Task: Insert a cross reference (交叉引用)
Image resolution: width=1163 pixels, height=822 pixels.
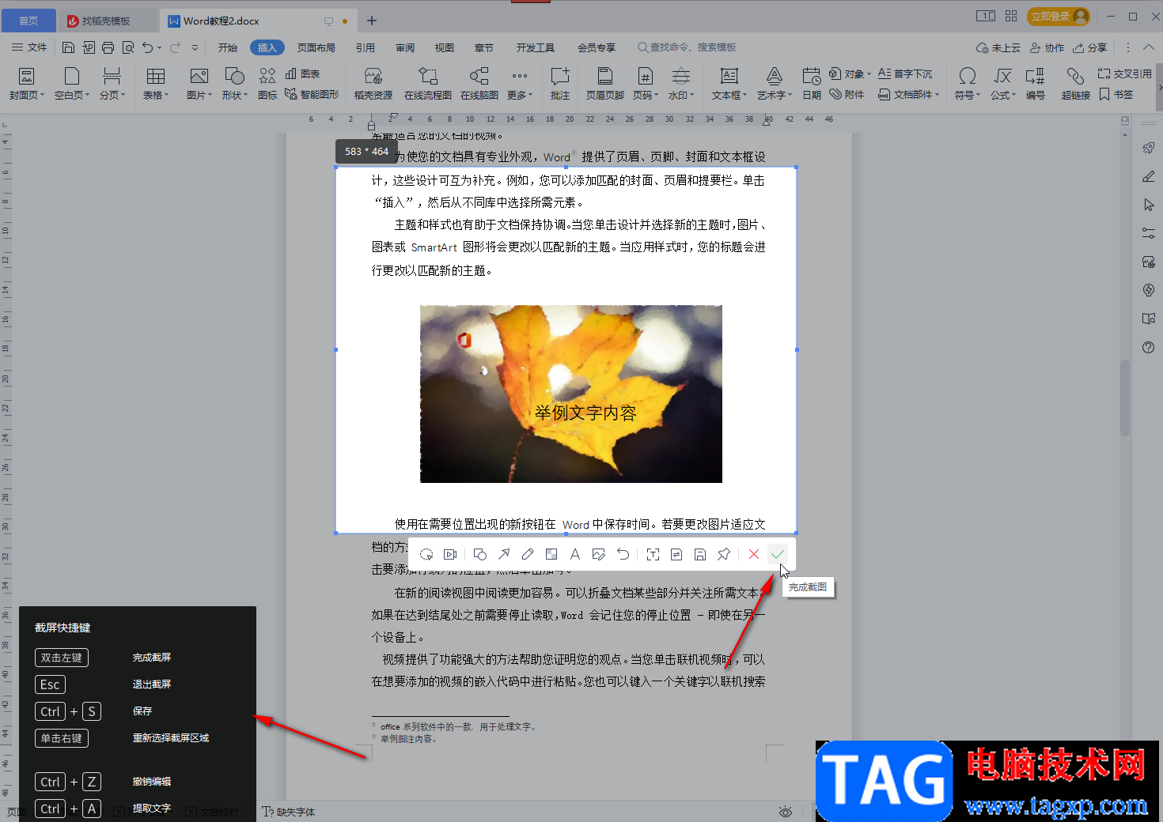Action: tap(1124, 74)
